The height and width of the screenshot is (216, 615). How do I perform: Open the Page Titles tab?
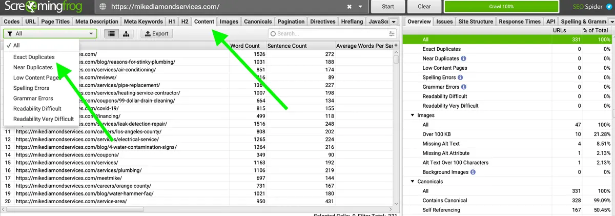tap(55, 22)
